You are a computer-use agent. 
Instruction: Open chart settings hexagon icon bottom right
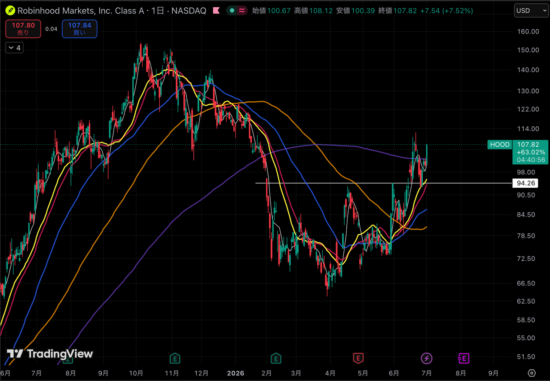point(532,373)
